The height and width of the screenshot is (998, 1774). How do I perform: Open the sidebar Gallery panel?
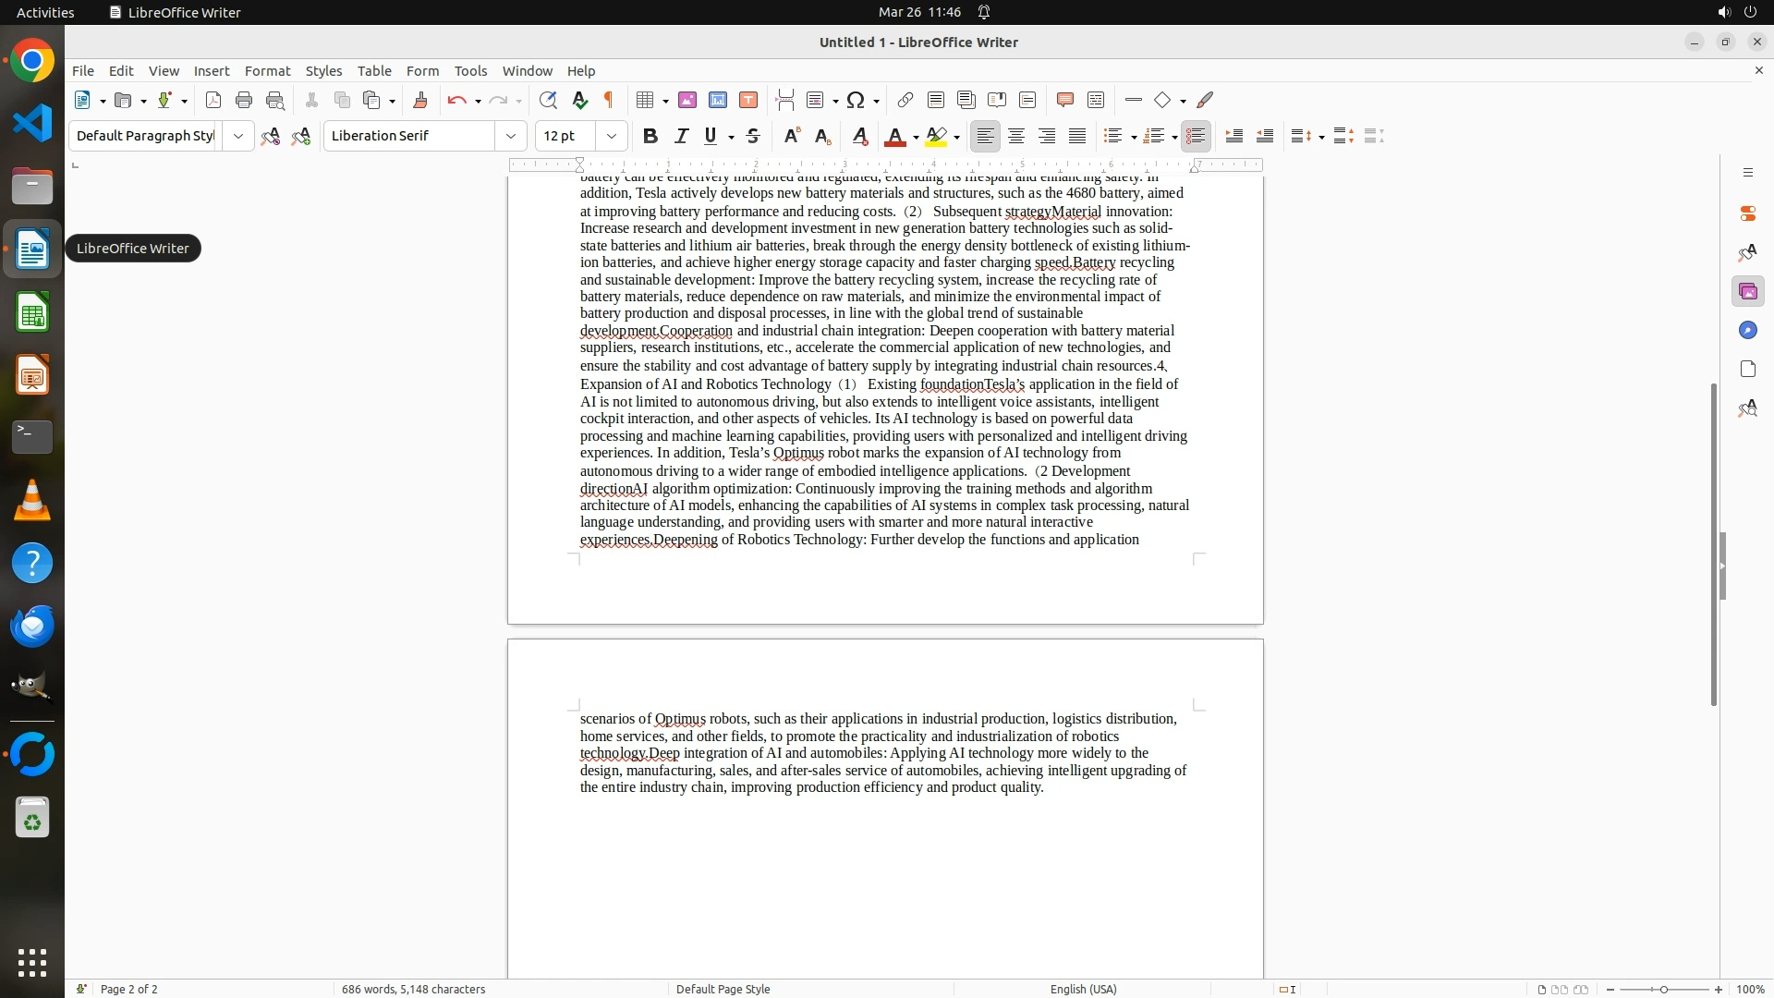pos(1747,291)
